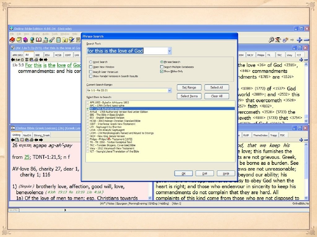Click the open book icon in Lexicon toolbar
The height and width of the screenshot is (237, 317).
22,140
